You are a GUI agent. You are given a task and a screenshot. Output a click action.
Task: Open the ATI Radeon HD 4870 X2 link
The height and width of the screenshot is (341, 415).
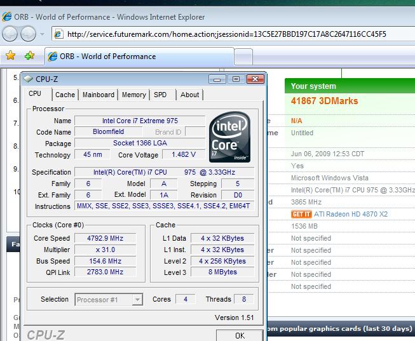point(351,214)
